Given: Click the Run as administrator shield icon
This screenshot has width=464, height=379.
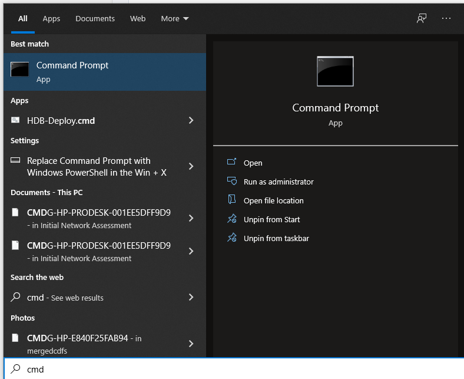Looking at the screenshot, I should coord(231,181).
